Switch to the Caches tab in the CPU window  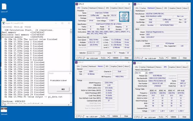coord(85,8)
